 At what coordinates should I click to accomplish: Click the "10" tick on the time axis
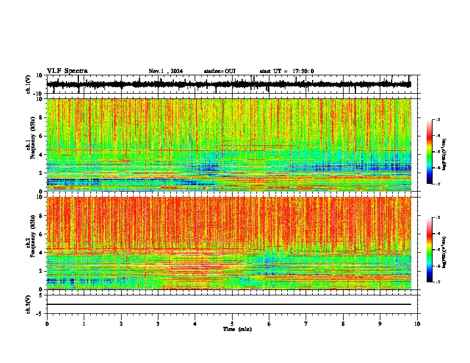pos(417,324)
